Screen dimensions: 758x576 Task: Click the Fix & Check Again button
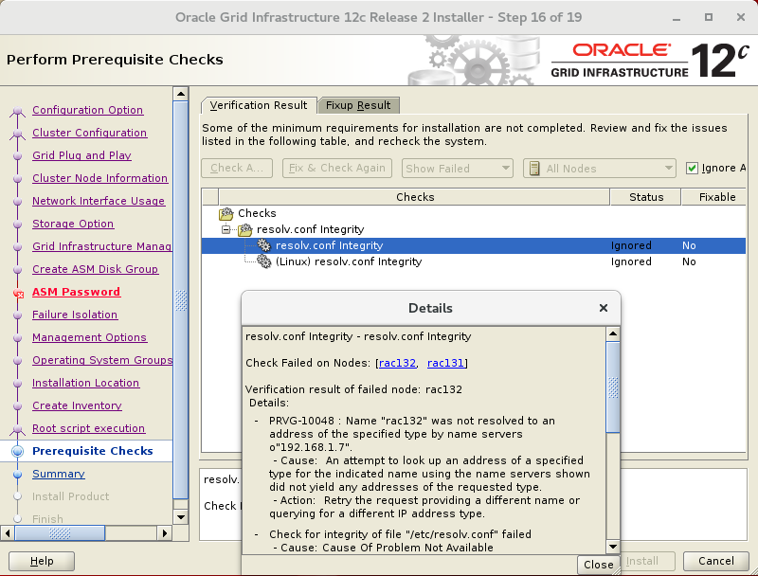click(x=337, y=169)
